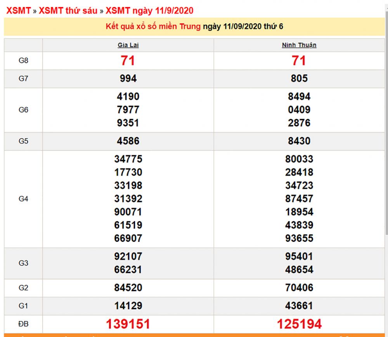
Task: Select the G7 number 994
Action: tap(128, 79)
